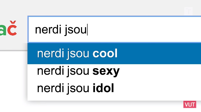This screenshot has height=112, width=201.
Task: Click the red VUT badge icon
Action: pos(190,104)
